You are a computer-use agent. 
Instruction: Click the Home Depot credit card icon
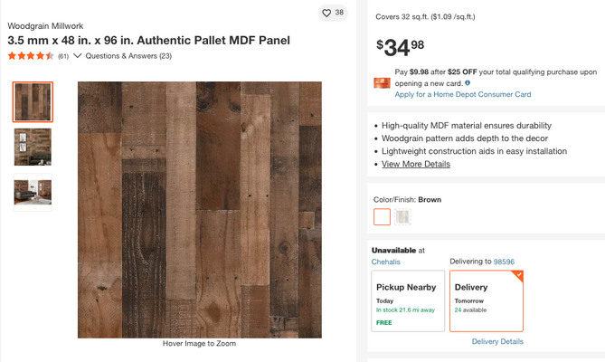(382, 83)
